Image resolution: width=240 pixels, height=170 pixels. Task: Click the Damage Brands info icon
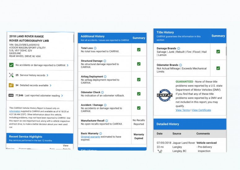pos(179,49)
